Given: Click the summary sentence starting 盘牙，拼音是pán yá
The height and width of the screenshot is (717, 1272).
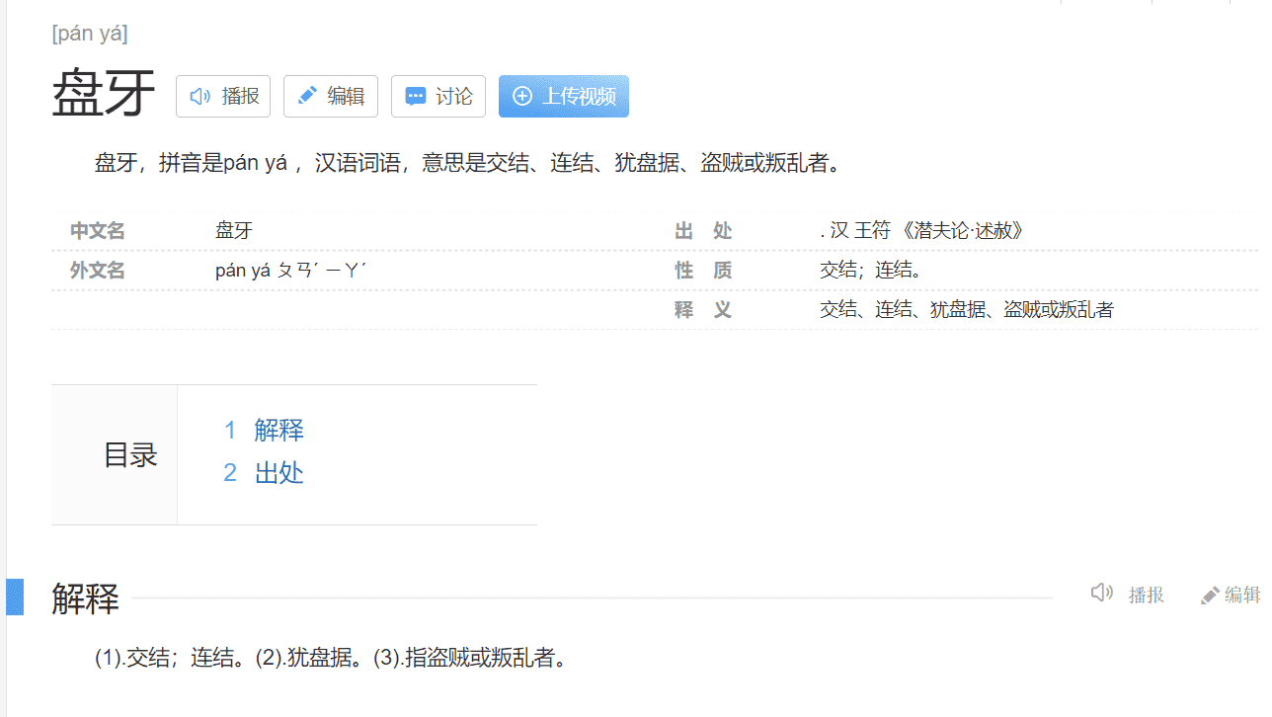Looking at the screenshot, I should tap(471, 163).
